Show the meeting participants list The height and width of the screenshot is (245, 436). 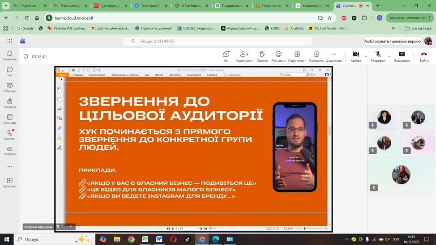click(x=244, y=56)
